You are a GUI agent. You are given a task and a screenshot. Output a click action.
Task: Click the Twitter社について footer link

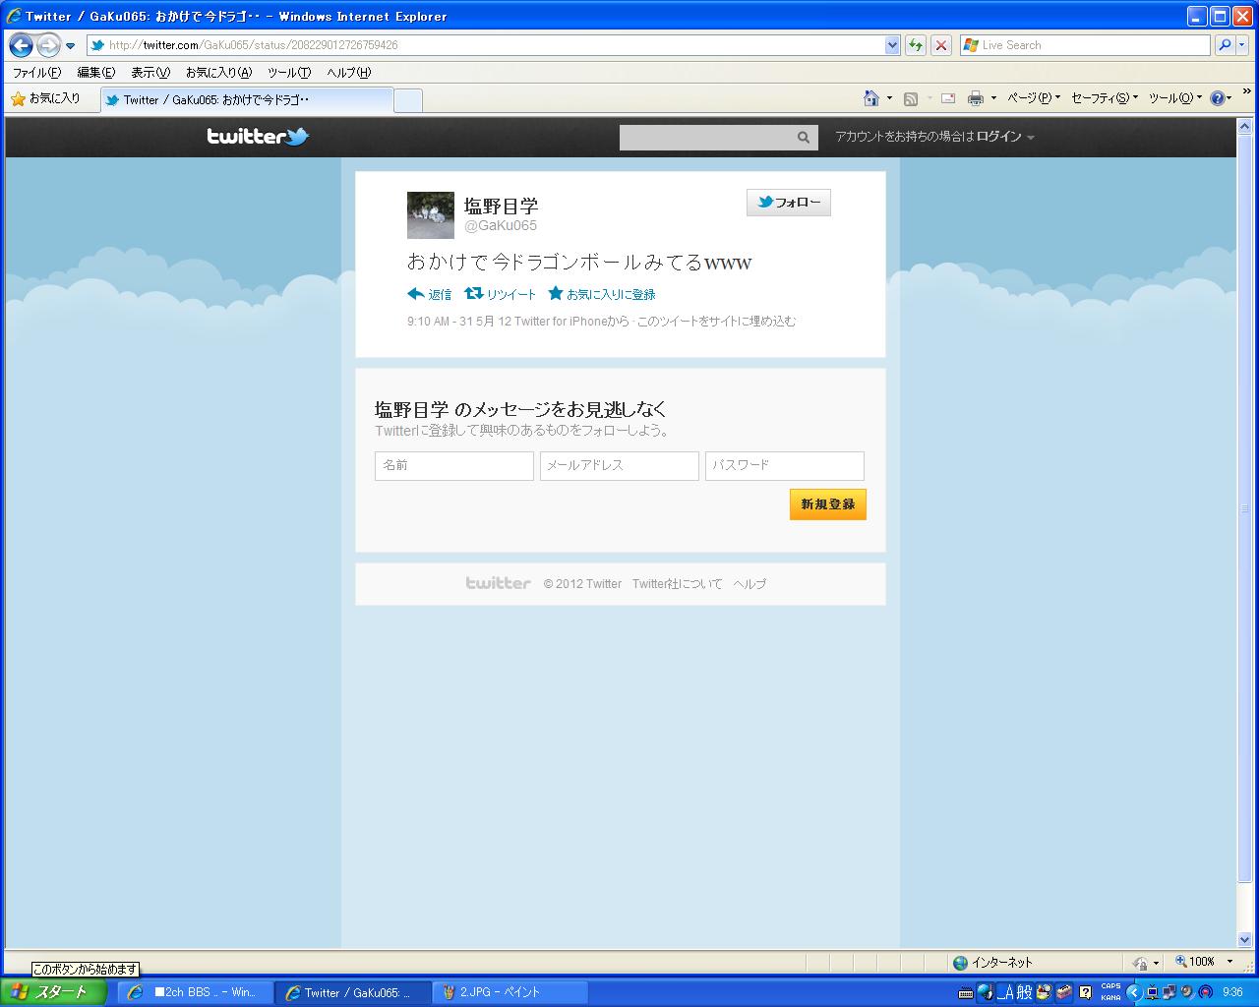677,584
